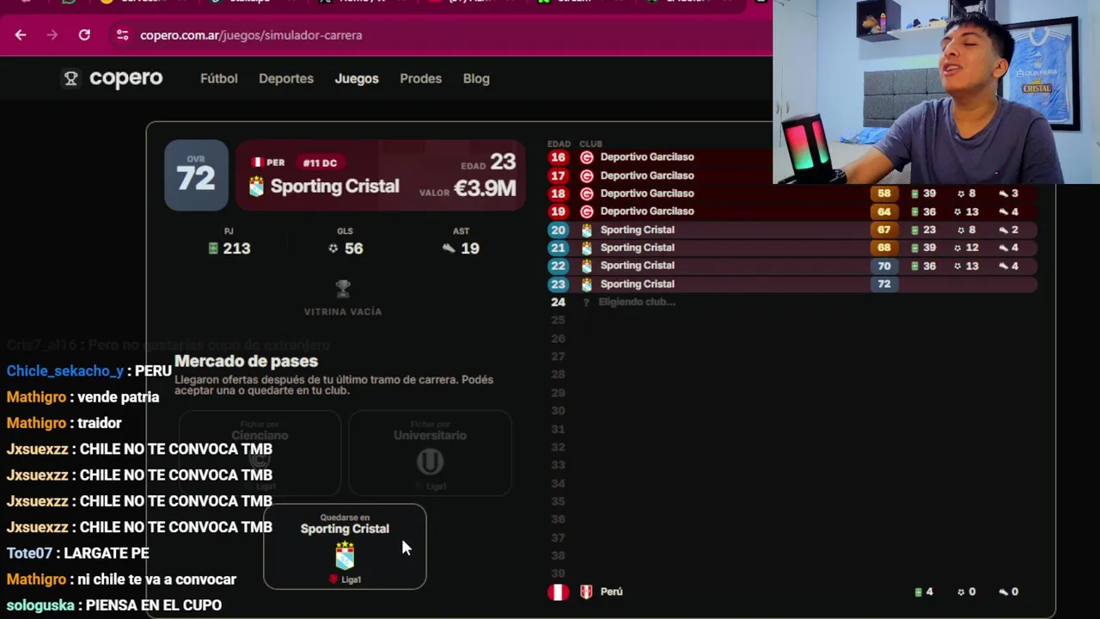Open the Blog page
1100x619 pixels.
point(476,78)
